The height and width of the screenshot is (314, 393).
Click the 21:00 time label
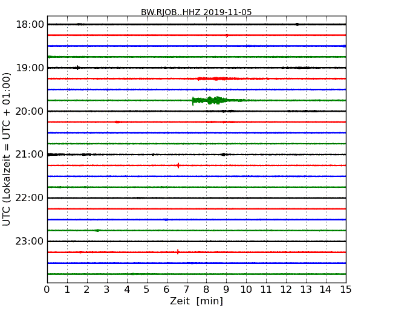[30, 155]
